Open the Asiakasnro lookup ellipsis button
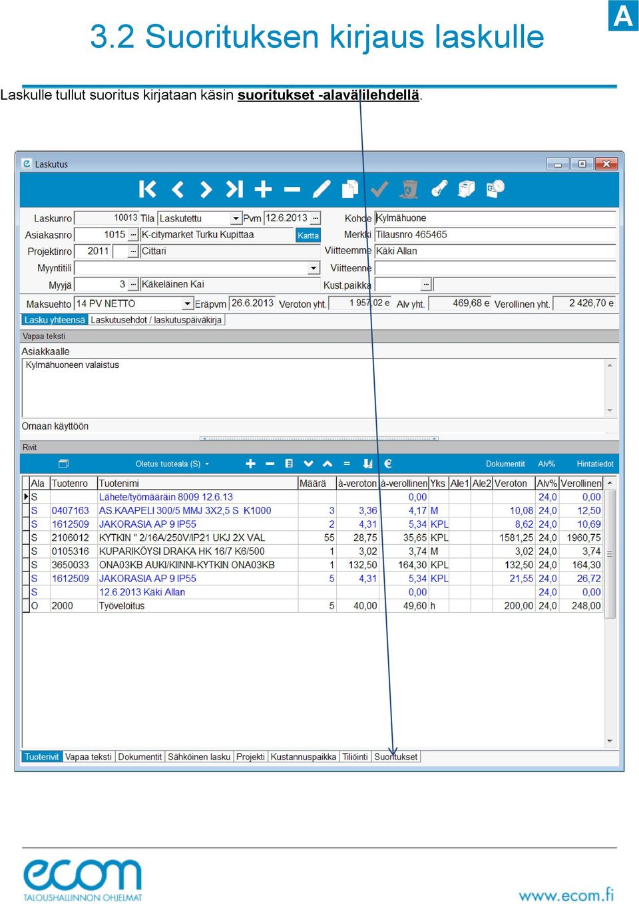 pyautogui.click(x=133, y=235)
